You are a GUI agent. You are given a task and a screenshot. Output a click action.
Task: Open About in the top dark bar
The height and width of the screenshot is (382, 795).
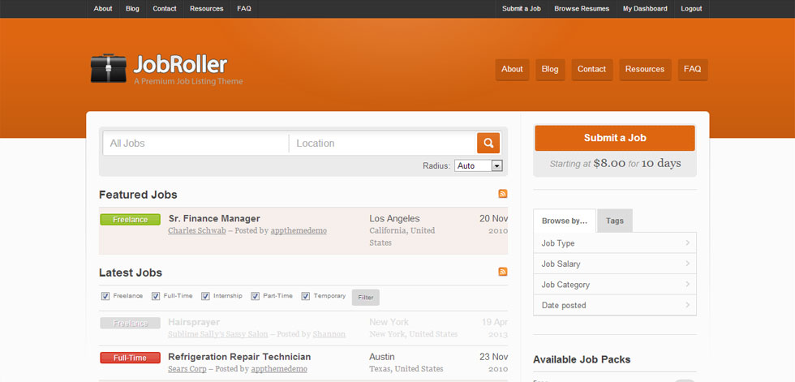pyautogui.click(x=103, y=9)
